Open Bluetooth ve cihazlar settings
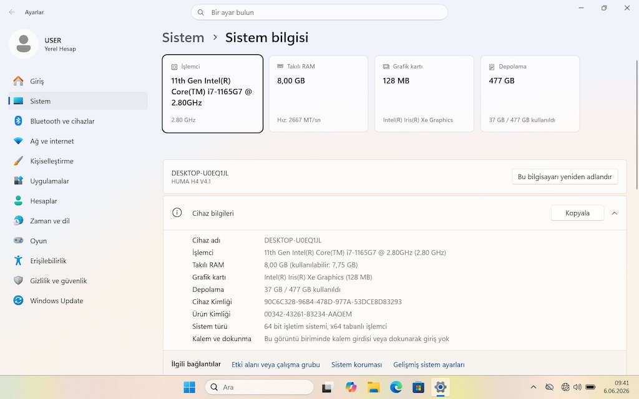 78,121
